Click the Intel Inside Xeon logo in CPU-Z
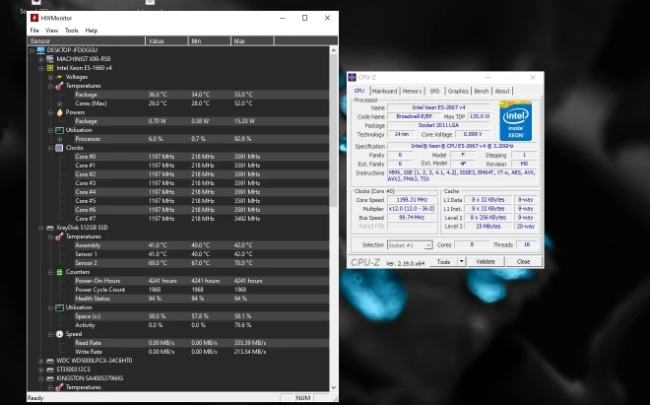 [516, 121]
